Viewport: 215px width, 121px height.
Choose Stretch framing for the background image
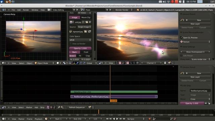coord(73,56)
